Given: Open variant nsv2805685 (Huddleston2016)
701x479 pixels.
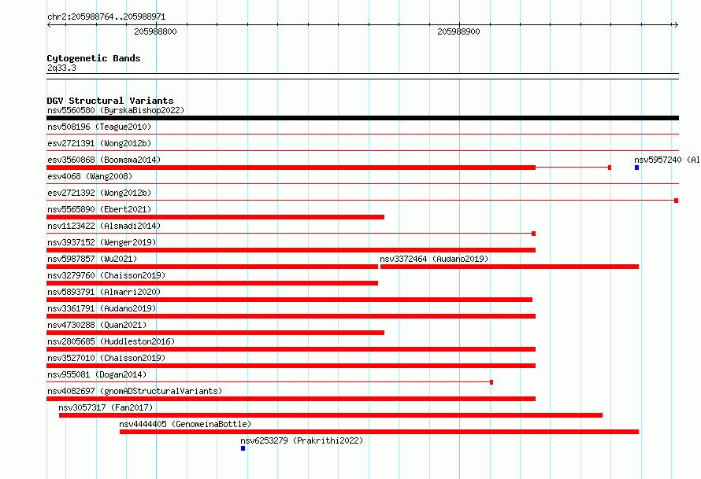Looking at the screenshot, I should 111,341.
